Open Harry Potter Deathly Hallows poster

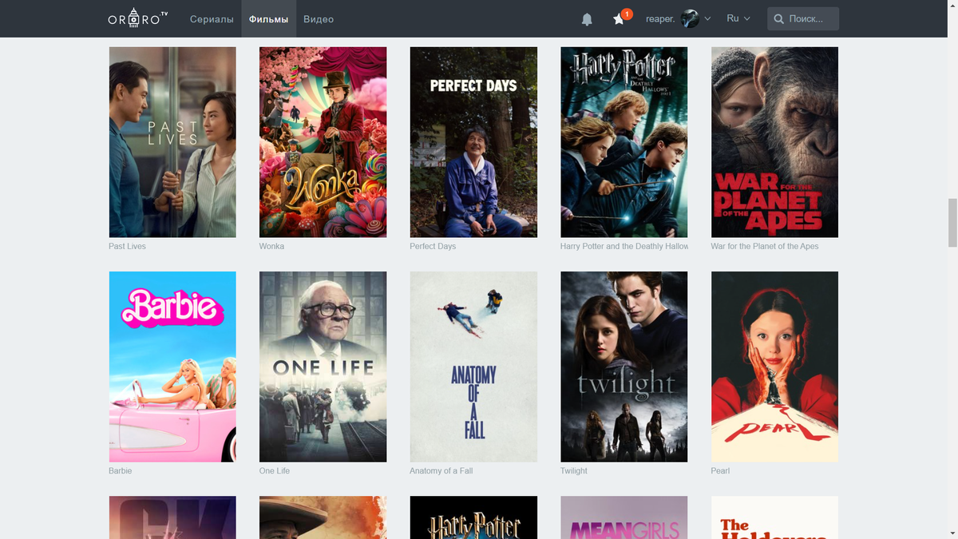coord(624,142)
